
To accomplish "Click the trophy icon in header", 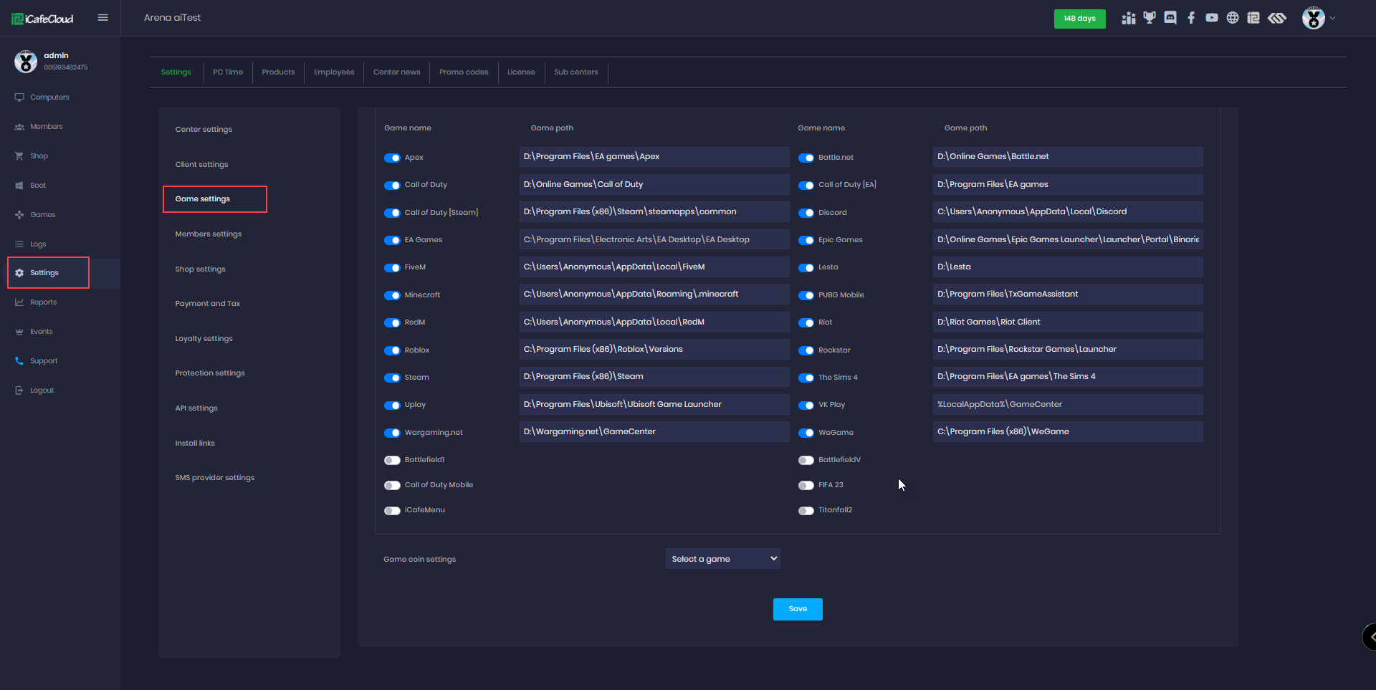I will tap(1150, 18).
